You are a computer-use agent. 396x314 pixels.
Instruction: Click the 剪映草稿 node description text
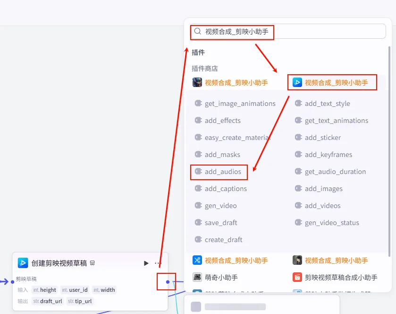click(26, 279)
